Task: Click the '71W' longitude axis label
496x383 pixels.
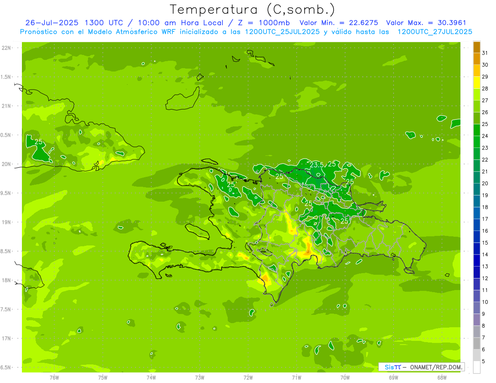Action: 296,378
